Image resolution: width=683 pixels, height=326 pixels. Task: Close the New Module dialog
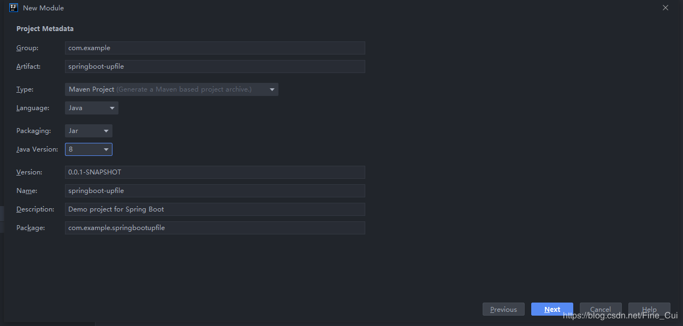tap(665, 8)
